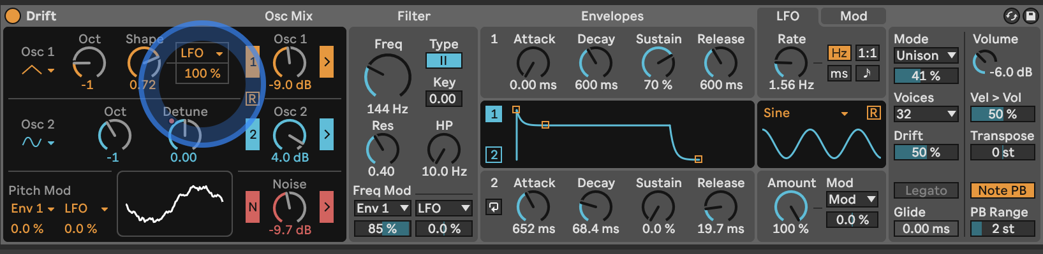Image resolution: width=1043 pixels, height=254 pixels.
Task: Click the Noise level knob
Action: point(290,208)
